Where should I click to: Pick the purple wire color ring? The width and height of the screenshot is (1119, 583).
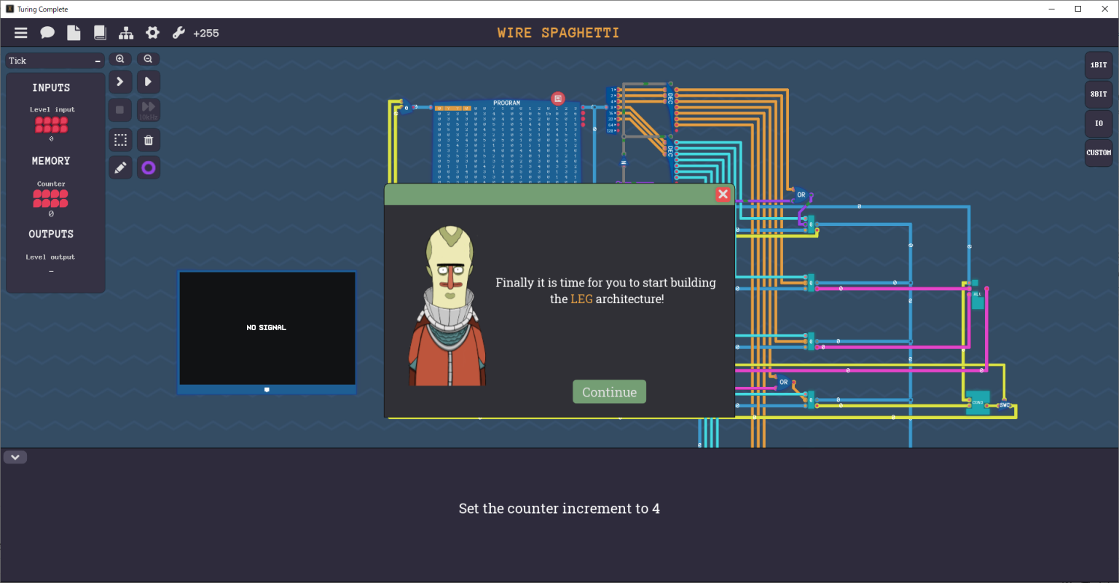click(148, 168)
